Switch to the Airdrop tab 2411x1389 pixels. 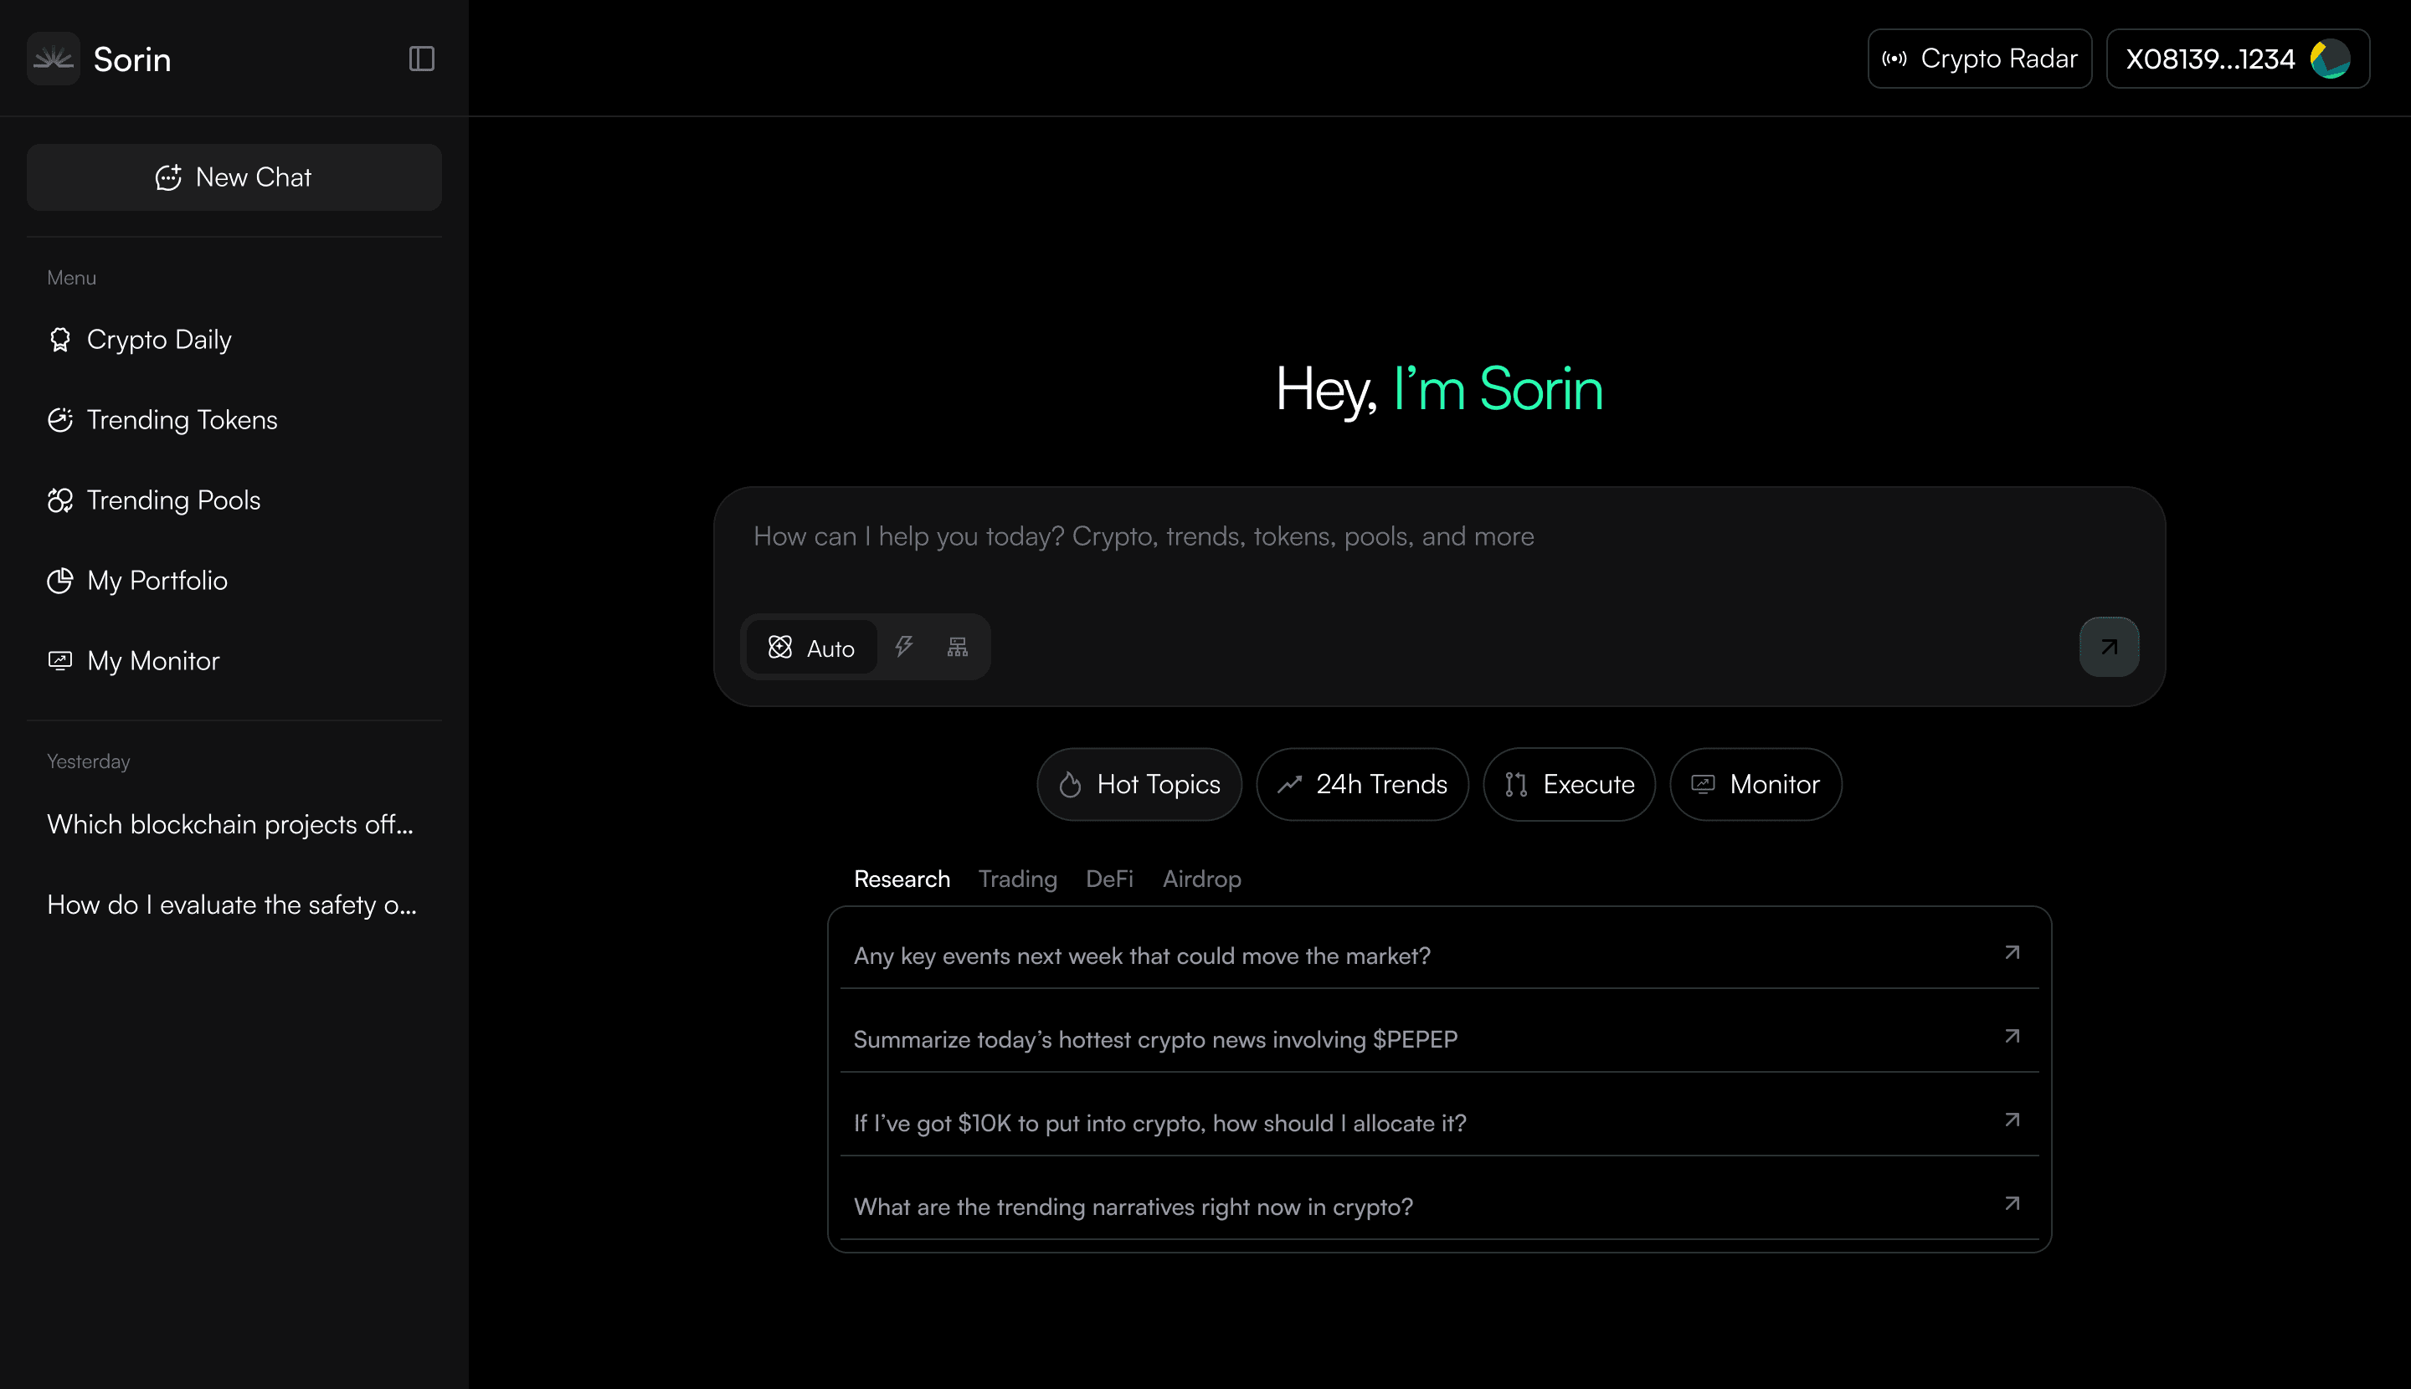pos(1200,879)
